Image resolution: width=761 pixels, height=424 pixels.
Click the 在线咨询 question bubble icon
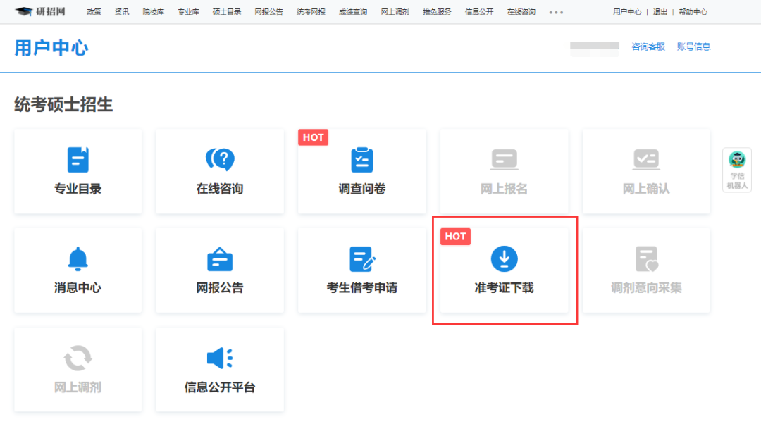click(220, 159)
